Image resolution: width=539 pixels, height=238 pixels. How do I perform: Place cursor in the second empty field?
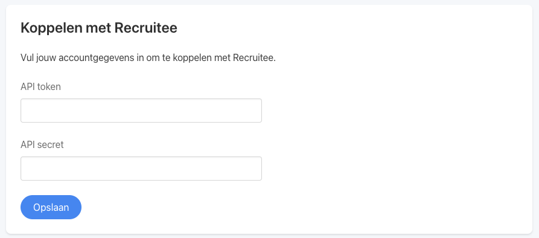141,169
